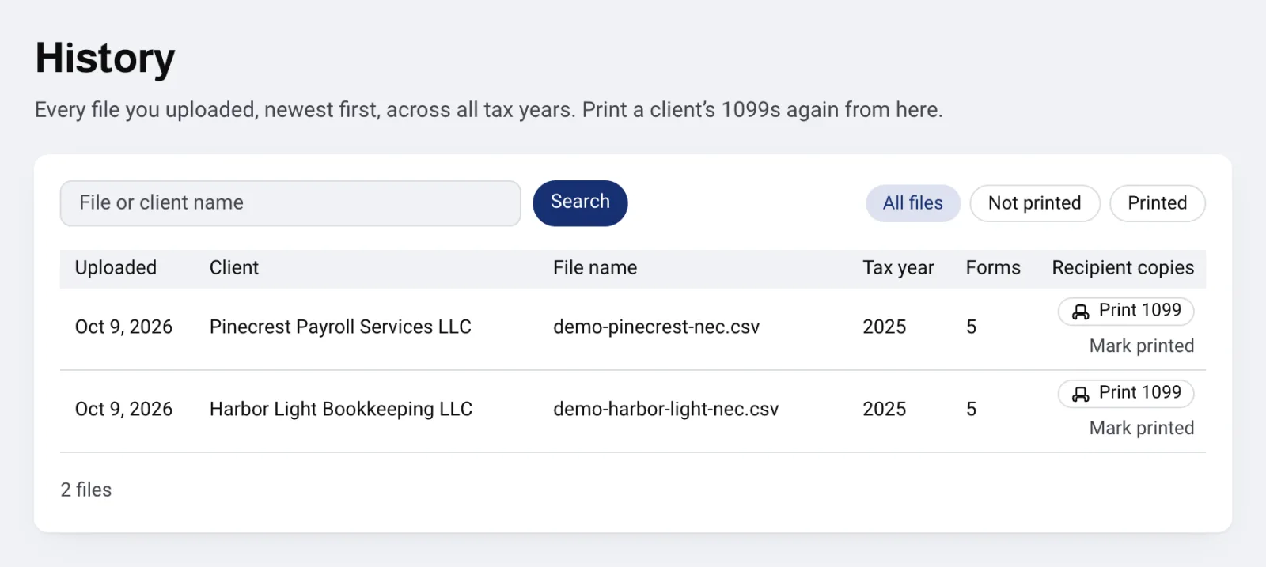Screen dimensions: 1266x567
Task: Print 1099 for Pinecrest Payroll Services
Action: point(1126,311)
